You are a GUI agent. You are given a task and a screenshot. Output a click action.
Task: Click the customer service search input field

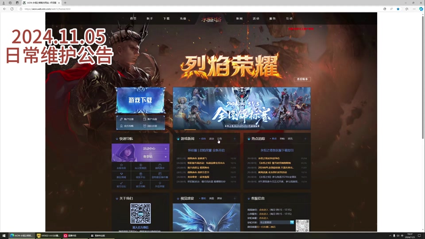click(x=274, y=223)
